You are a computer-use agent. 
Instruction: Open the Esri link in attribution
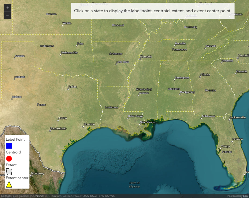pos(245,196)
